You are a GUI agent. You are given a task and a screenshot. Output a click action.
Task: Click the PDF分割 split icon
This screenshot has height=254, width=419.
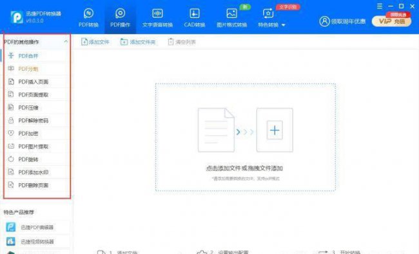tap(11, 69)
